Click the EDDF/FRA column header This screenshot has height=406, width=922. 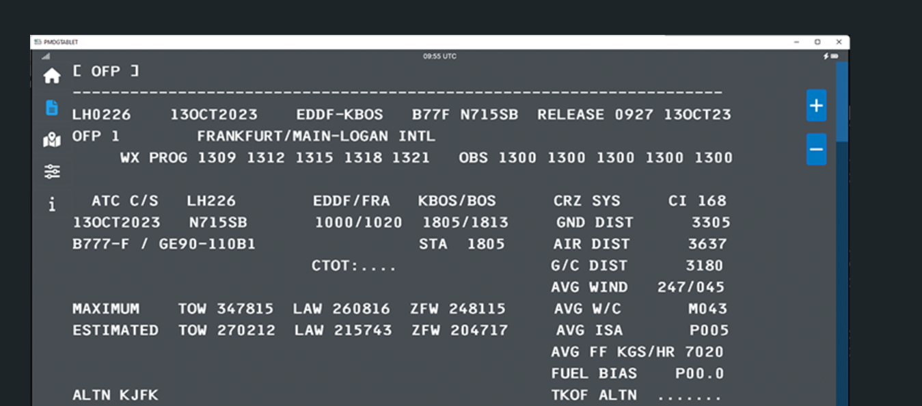point(351,201)
